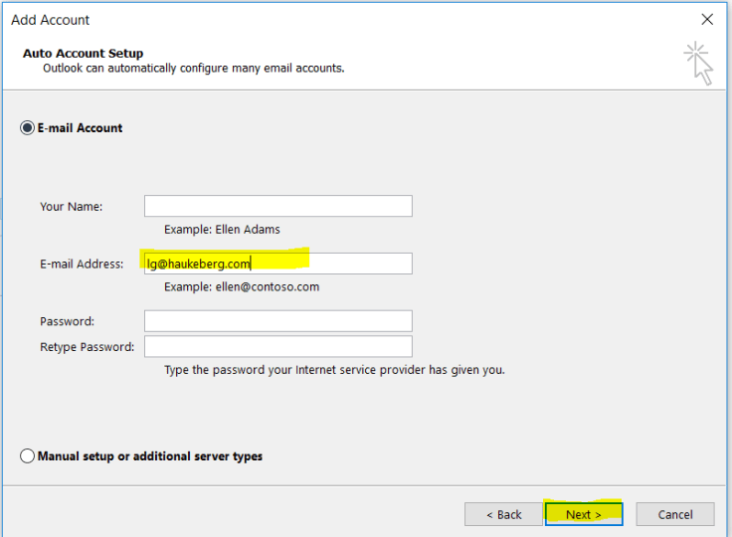
Task: Click the Your Name label
Action: (72, 207)
